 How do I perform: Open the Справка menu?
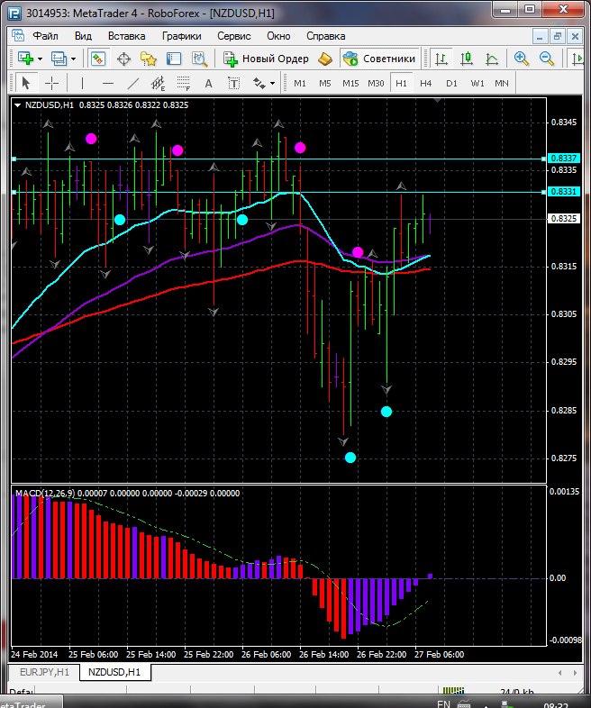[x=325, y=36]
